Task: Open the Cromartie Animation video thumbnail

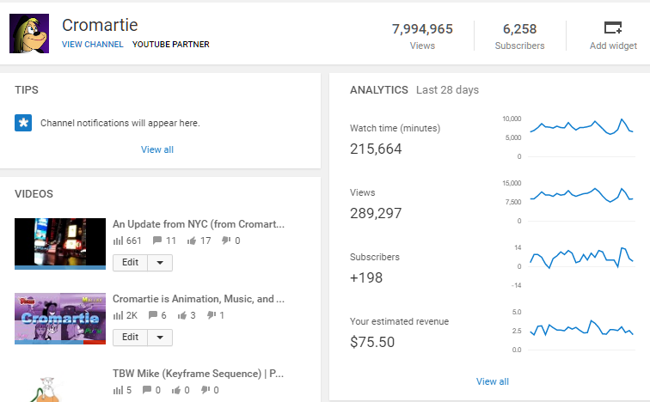Action: [60, 319]
